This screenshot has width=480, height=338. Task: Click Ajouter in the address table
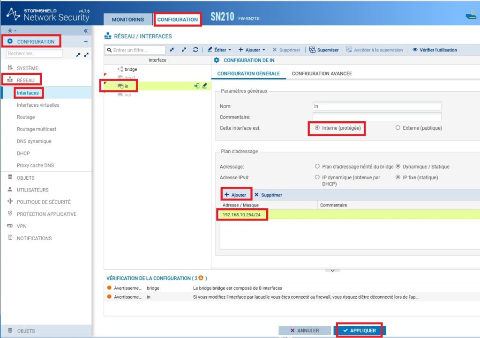[235, 195]
